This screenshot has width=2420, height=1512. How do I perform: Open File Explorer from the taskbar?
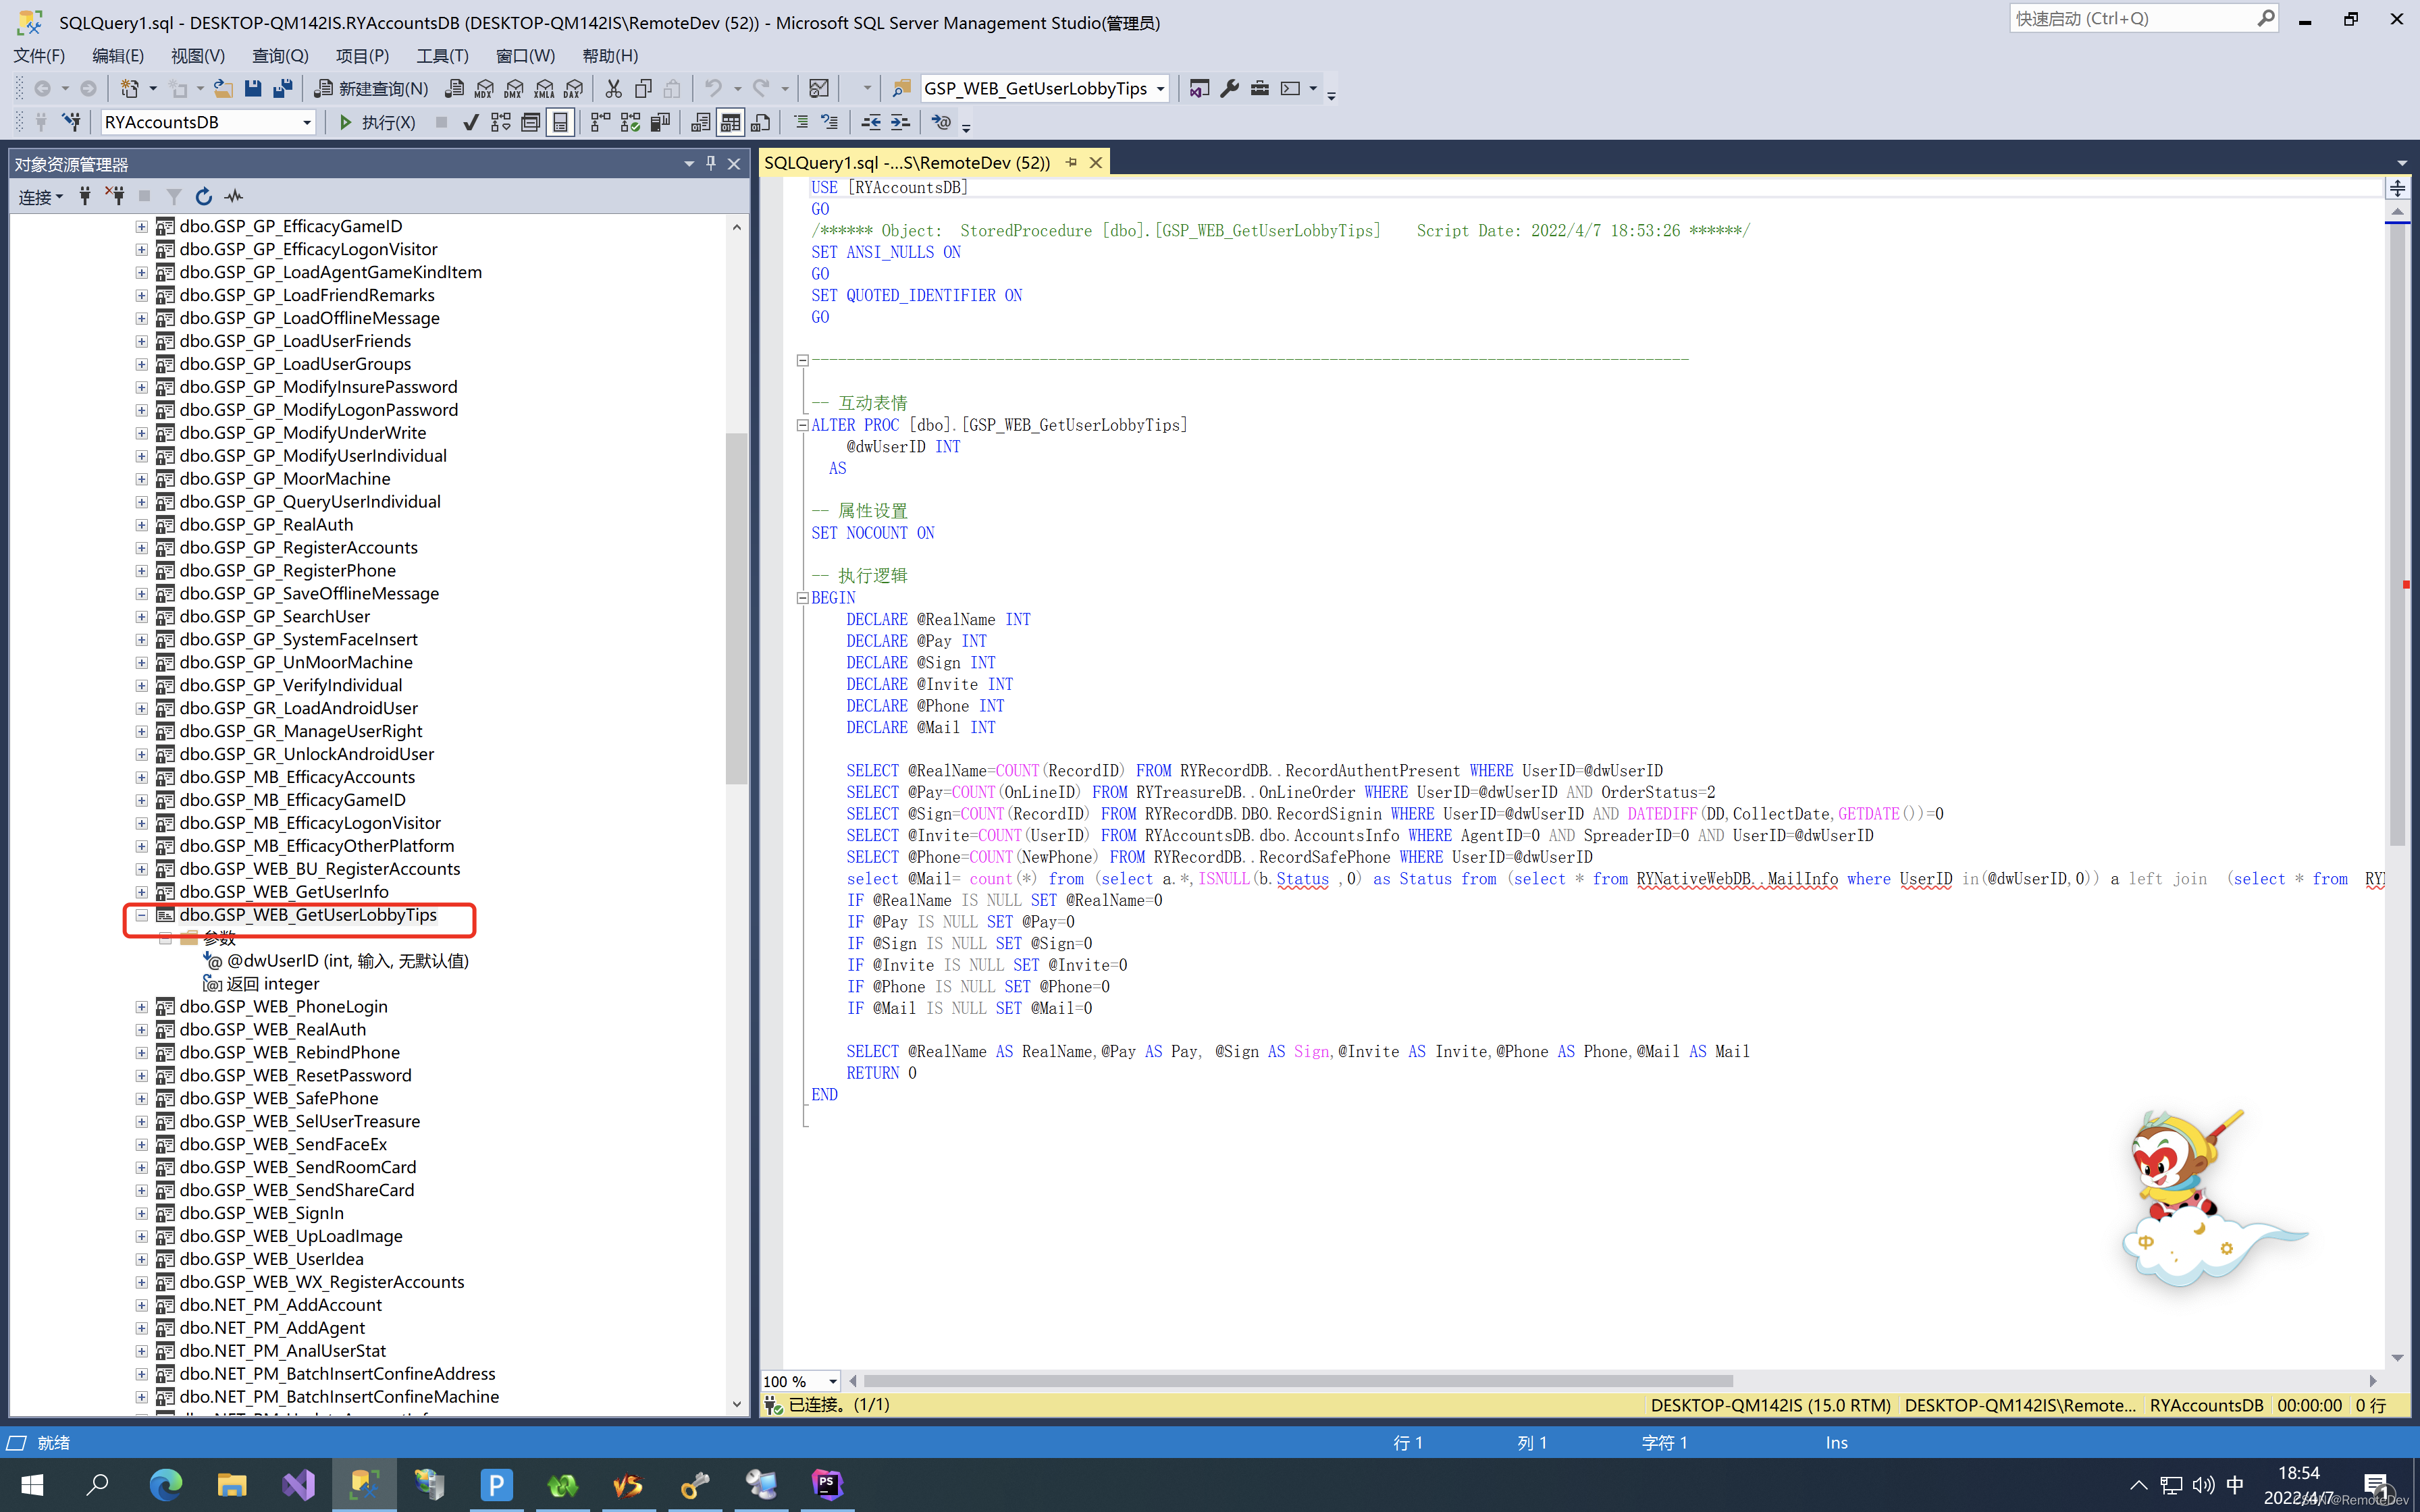232,1485
